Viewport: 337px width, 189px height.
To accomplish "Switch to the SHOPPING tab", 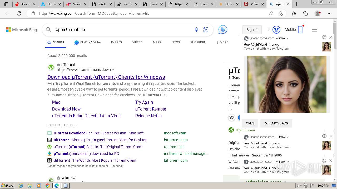I will point(198,42).
